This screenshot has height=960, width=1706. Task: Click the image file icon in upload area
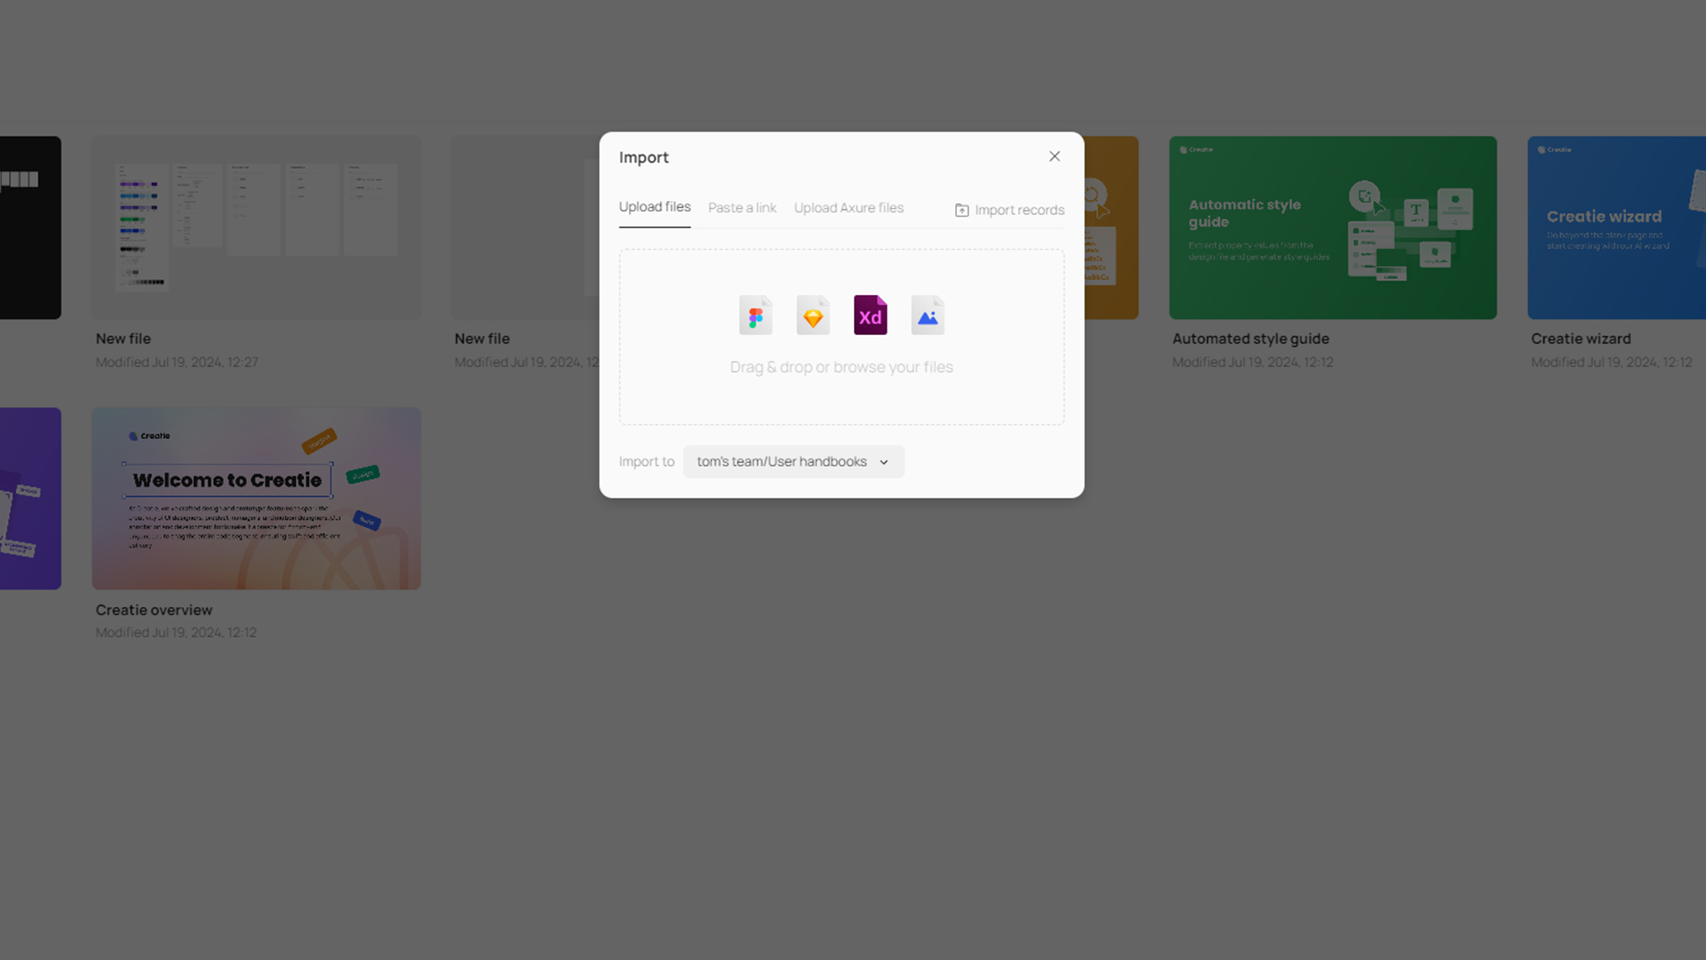(928, 316)
